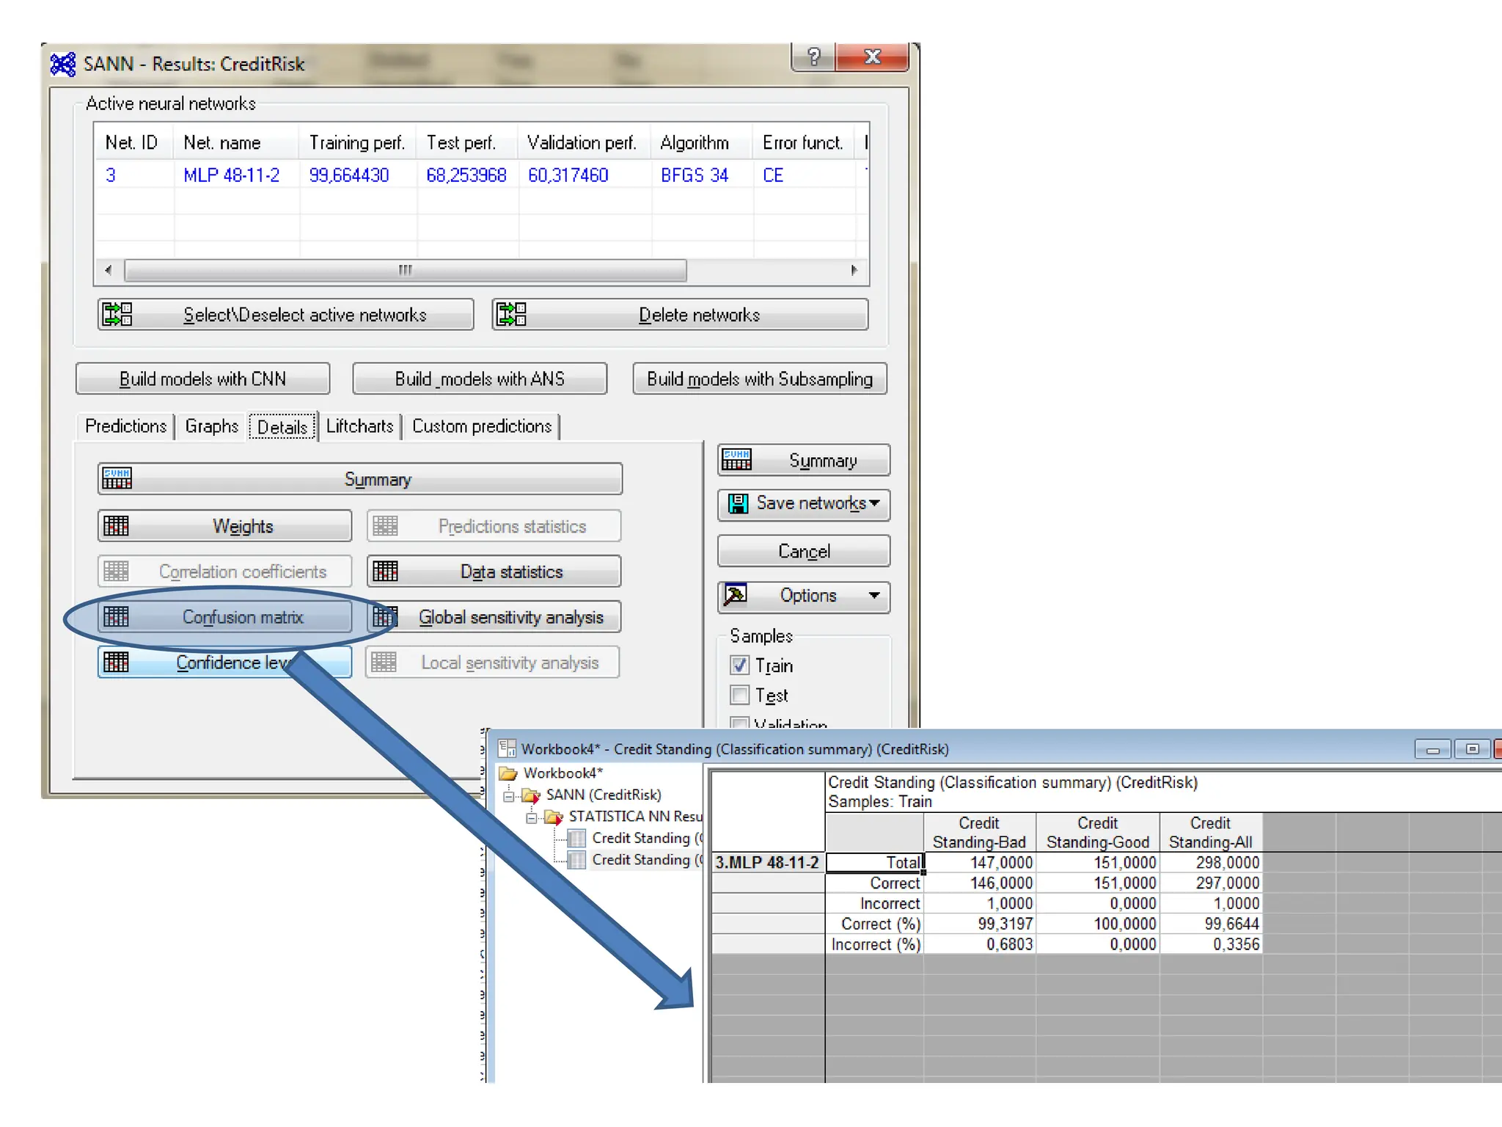
Task: Enable the Test sample checkbox
Action: (739, 695)
